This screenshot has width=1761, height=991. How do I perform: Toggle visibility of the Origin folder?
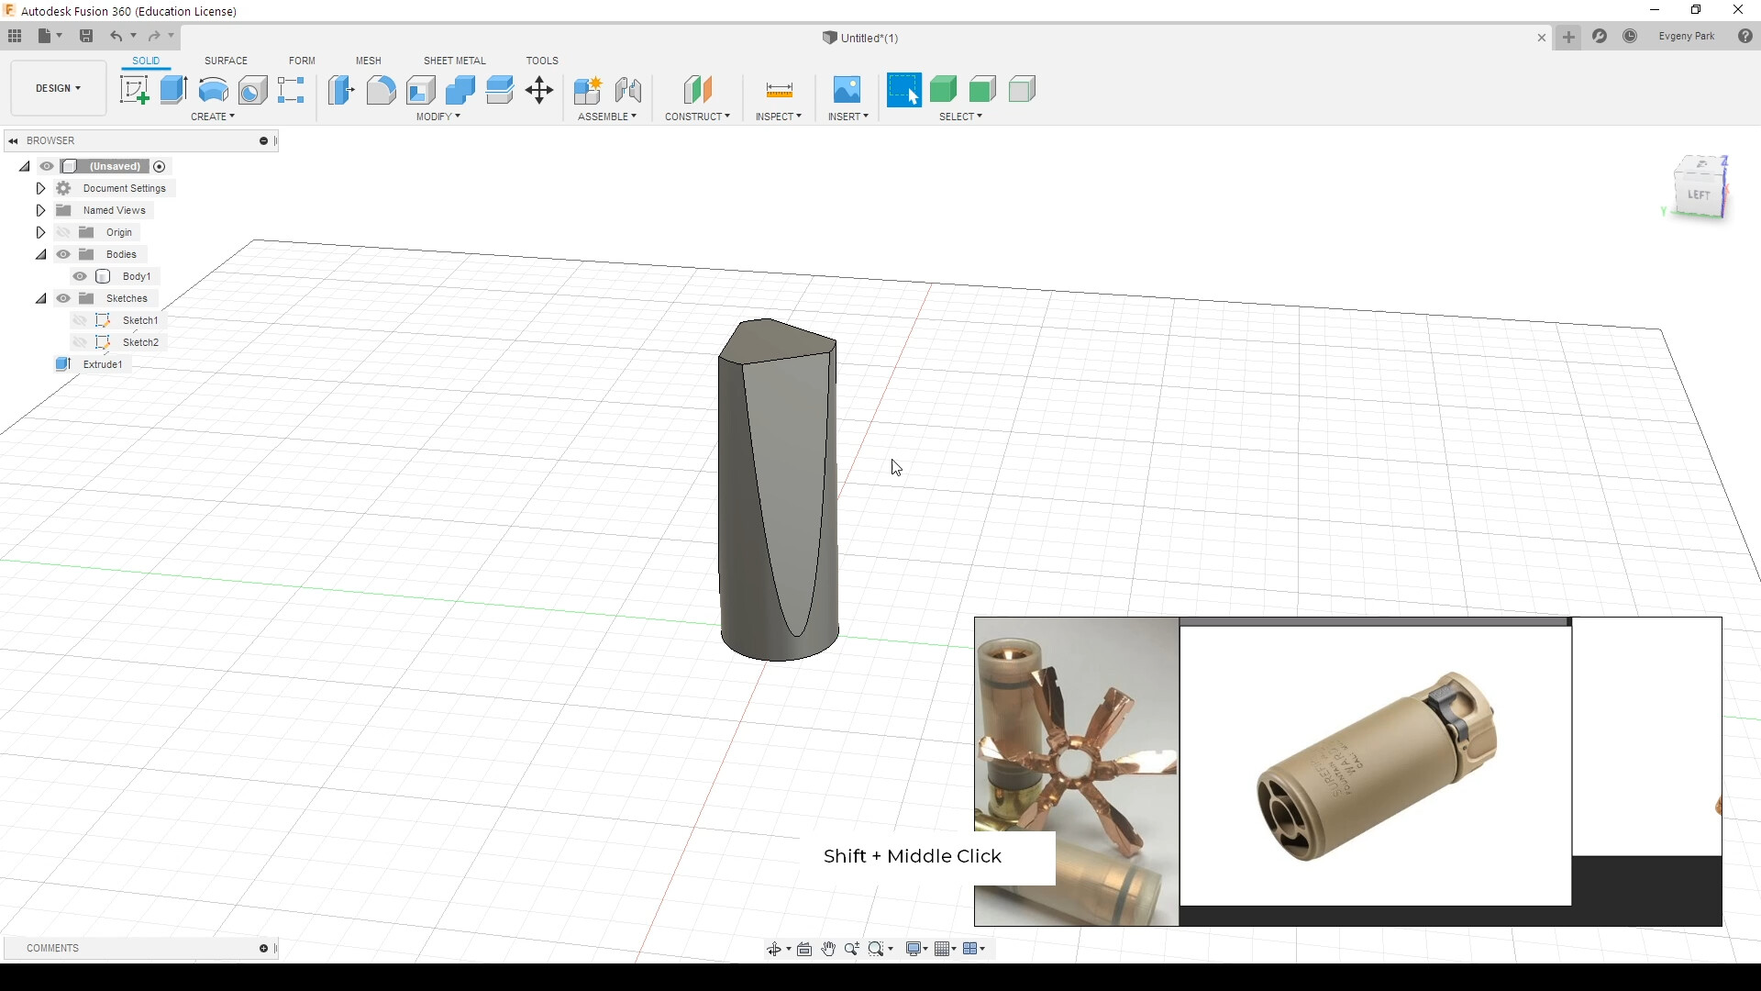(x=63, y=232)
